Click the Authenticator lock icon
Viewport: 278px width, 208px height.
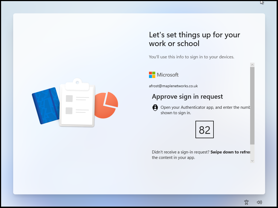155,108
